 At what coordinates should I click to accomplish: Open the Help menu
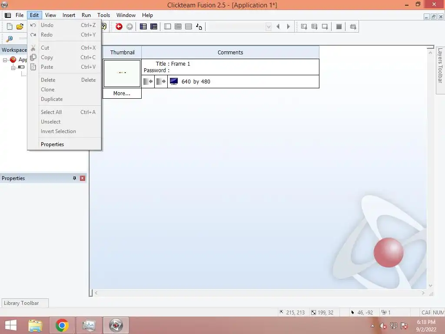coord(147,15)
